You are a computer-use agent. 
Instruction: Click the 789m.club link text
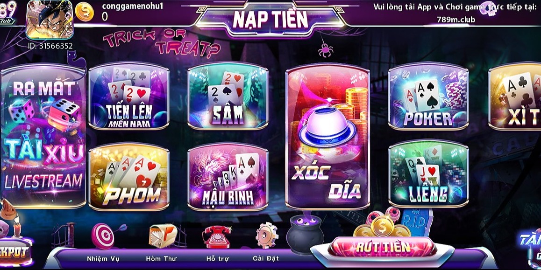456,19
